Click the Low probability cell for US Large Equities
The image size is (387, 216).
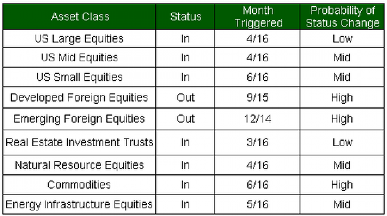[342, 39]
